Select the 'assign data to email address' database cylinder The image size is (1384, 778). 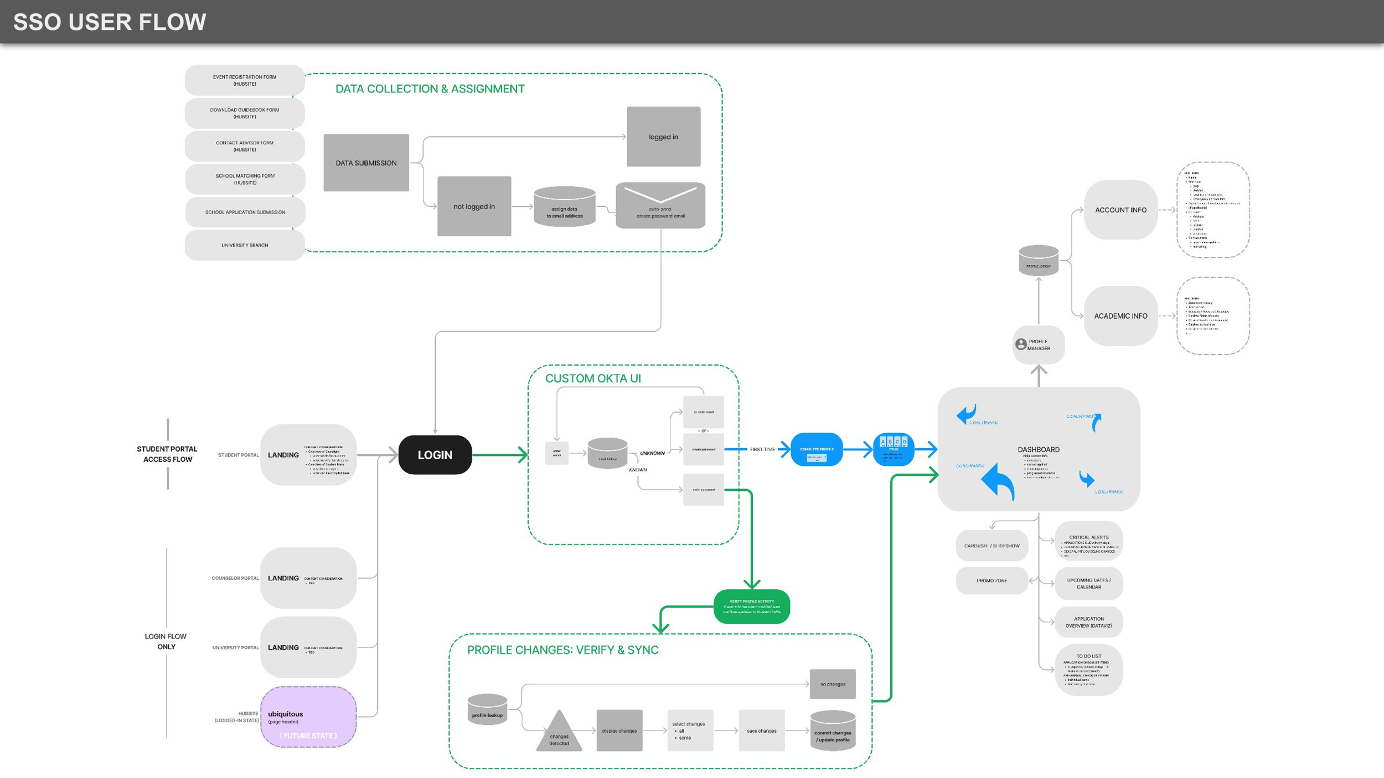(564, 206)
